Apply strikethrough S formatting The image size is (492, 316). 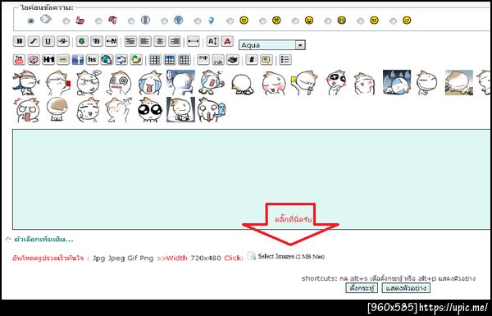(x=63, y=41)
